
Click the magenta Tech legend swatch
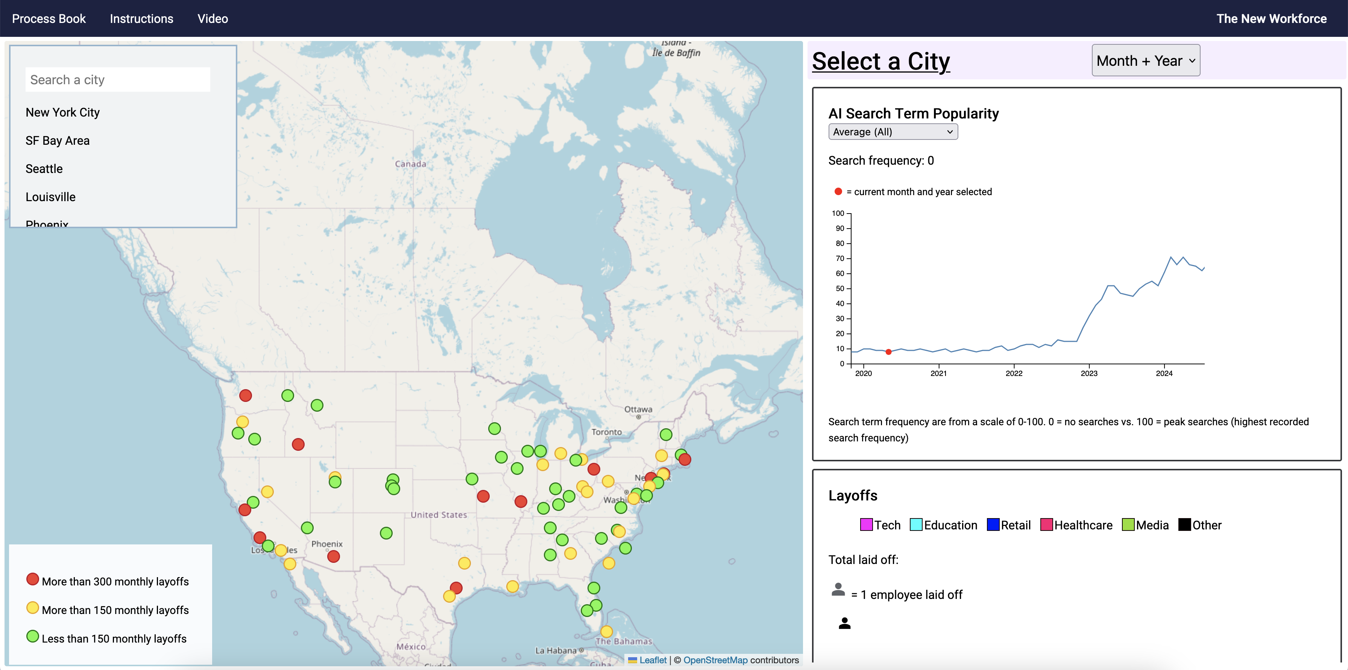coord(866,524)
